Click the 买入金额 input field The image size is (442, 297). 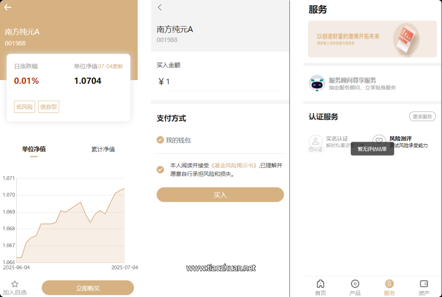coord(225,82)
